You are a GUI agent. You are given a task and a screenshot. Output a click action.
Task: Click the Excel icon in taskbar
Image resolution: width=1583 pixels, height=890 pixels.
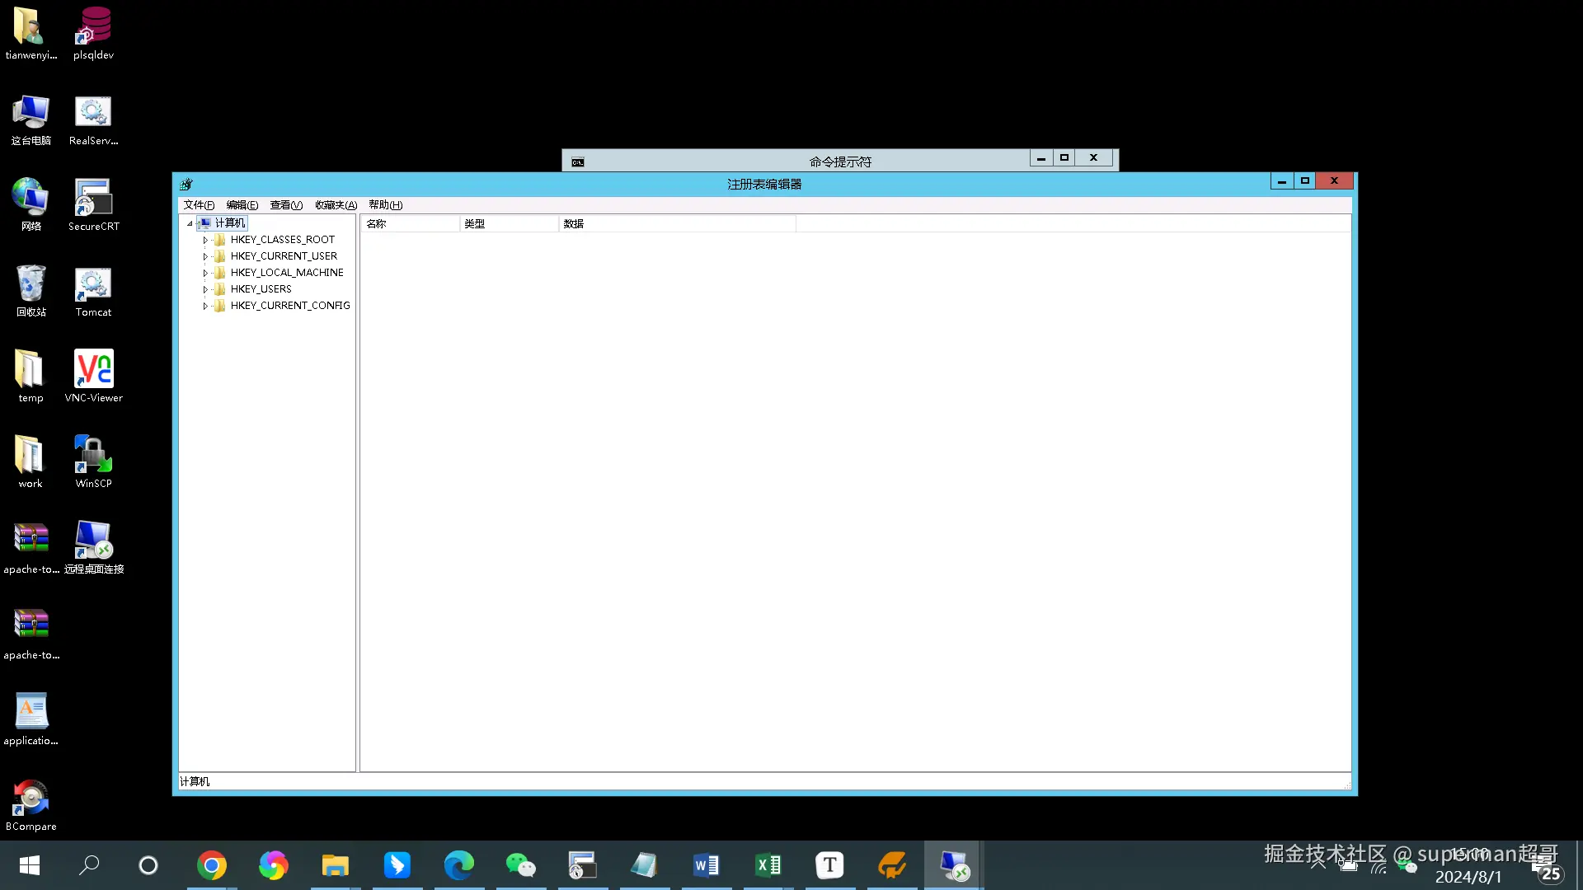(x=768, y=865)
